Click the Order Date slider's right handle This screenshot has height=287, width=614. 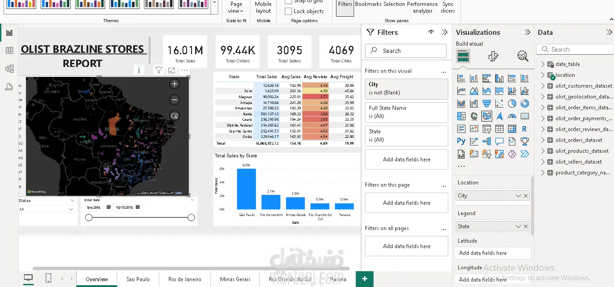[191, 218]
